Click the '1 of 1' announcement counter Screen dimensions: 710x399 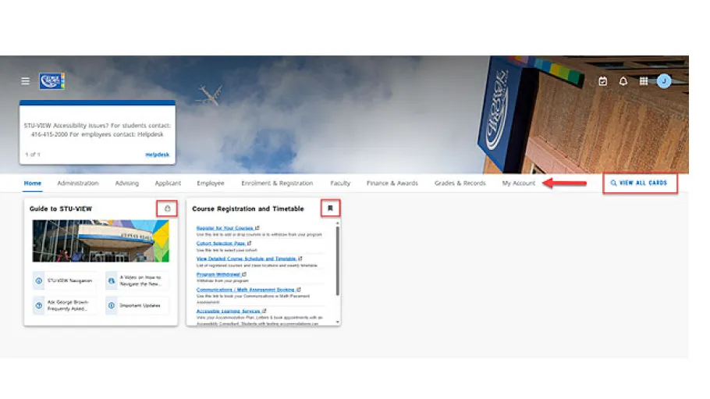pos(33,155)
